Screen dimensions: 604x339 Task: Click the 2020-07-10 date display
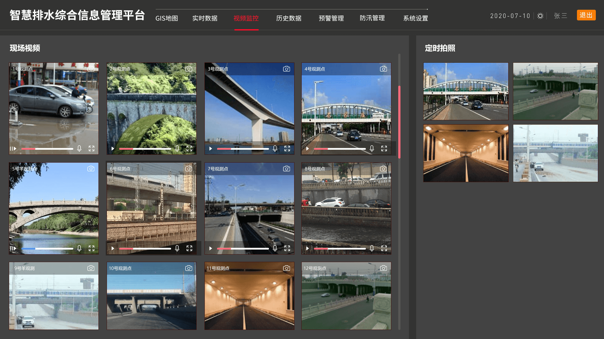tap(510, 16)
